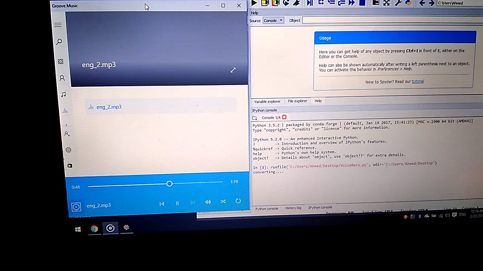The width and height of the screenshot is (483, 271).
Task: Open Spyder preferences wrench icon
Action: 398,3
